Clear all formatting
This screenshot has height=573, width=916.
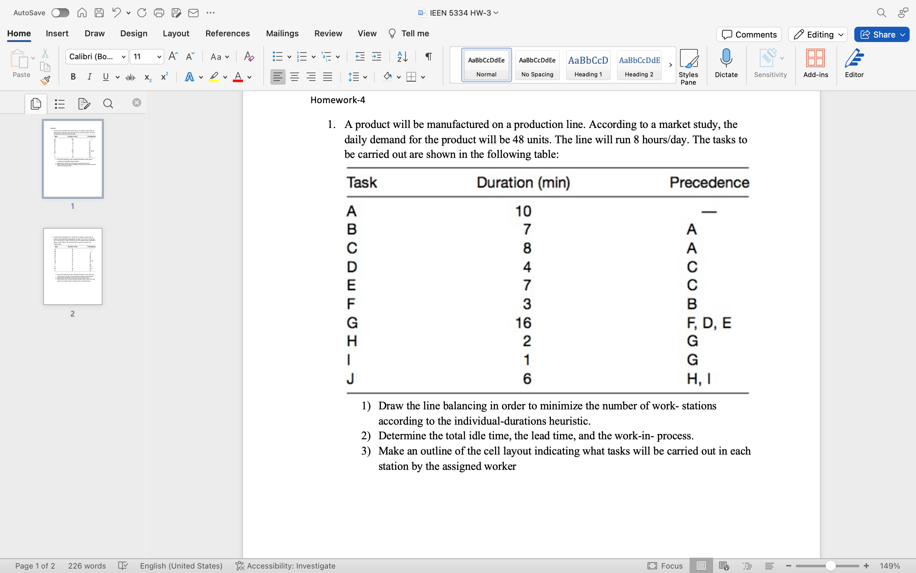coord(248,56)
